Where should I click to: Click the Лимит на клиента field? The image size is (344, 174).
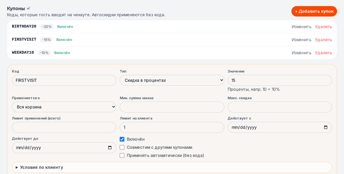[172, 127]
